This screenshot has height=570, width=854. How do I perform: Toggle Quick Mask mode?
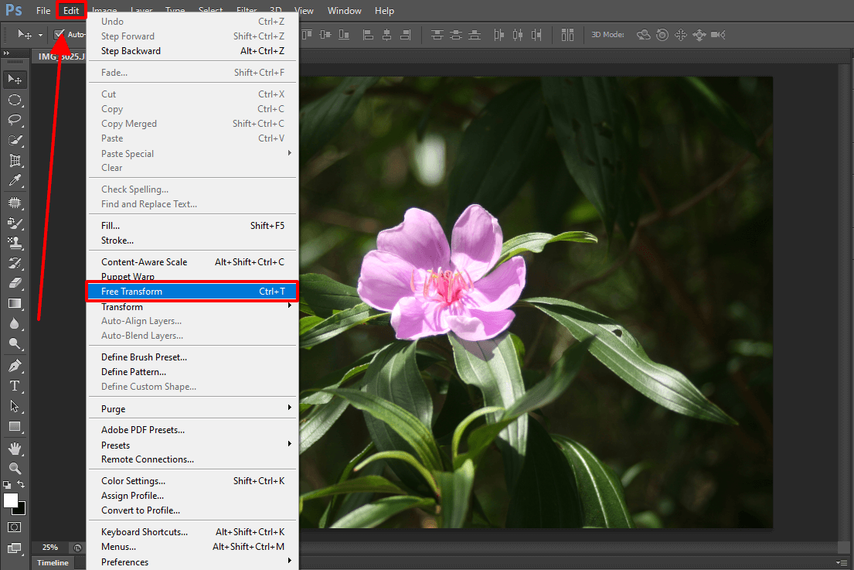(15, 527)
